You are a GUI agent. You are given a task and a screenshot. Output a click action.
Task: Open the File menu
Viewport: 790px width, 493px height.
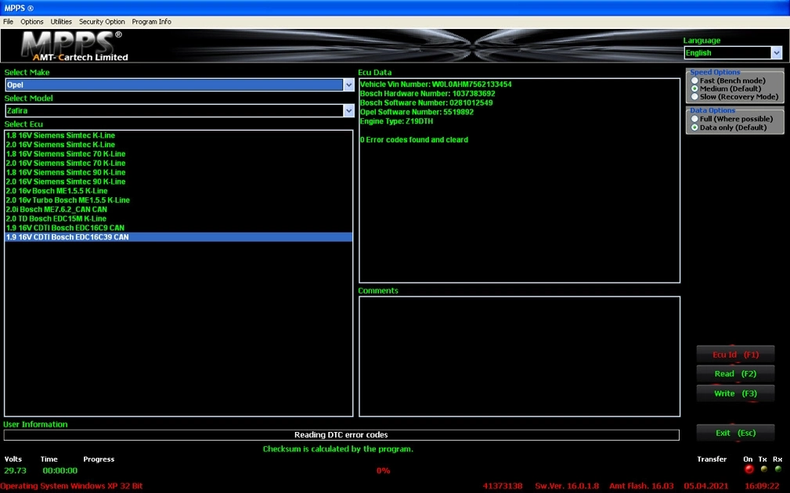[x=8, y=22]
